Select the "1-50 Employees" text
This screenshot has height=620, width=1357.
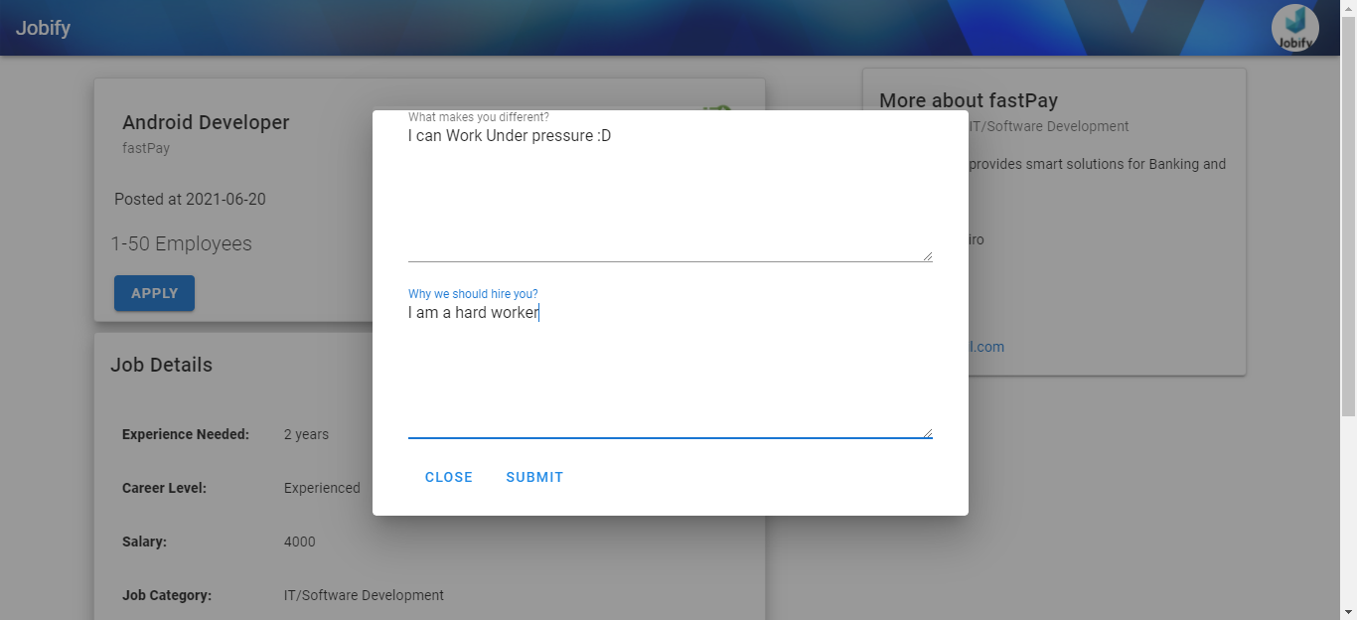[181, 243]
